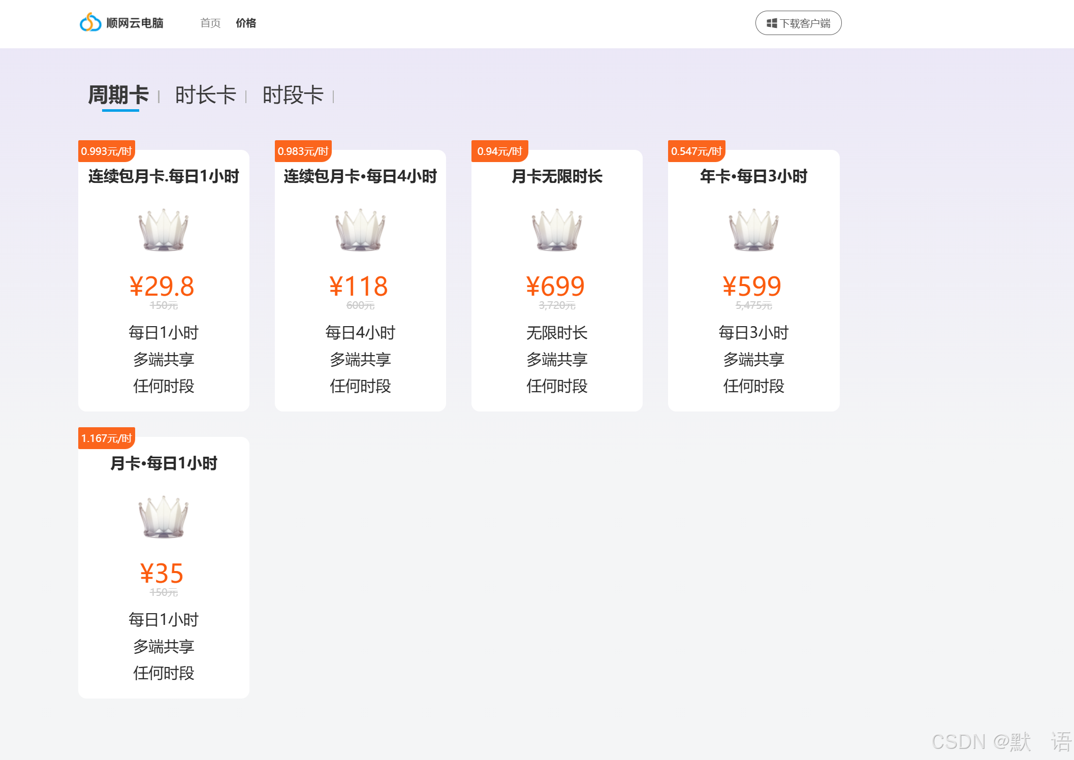Click the 顺网云电脑 cloud logo icon

click(90, 22)
